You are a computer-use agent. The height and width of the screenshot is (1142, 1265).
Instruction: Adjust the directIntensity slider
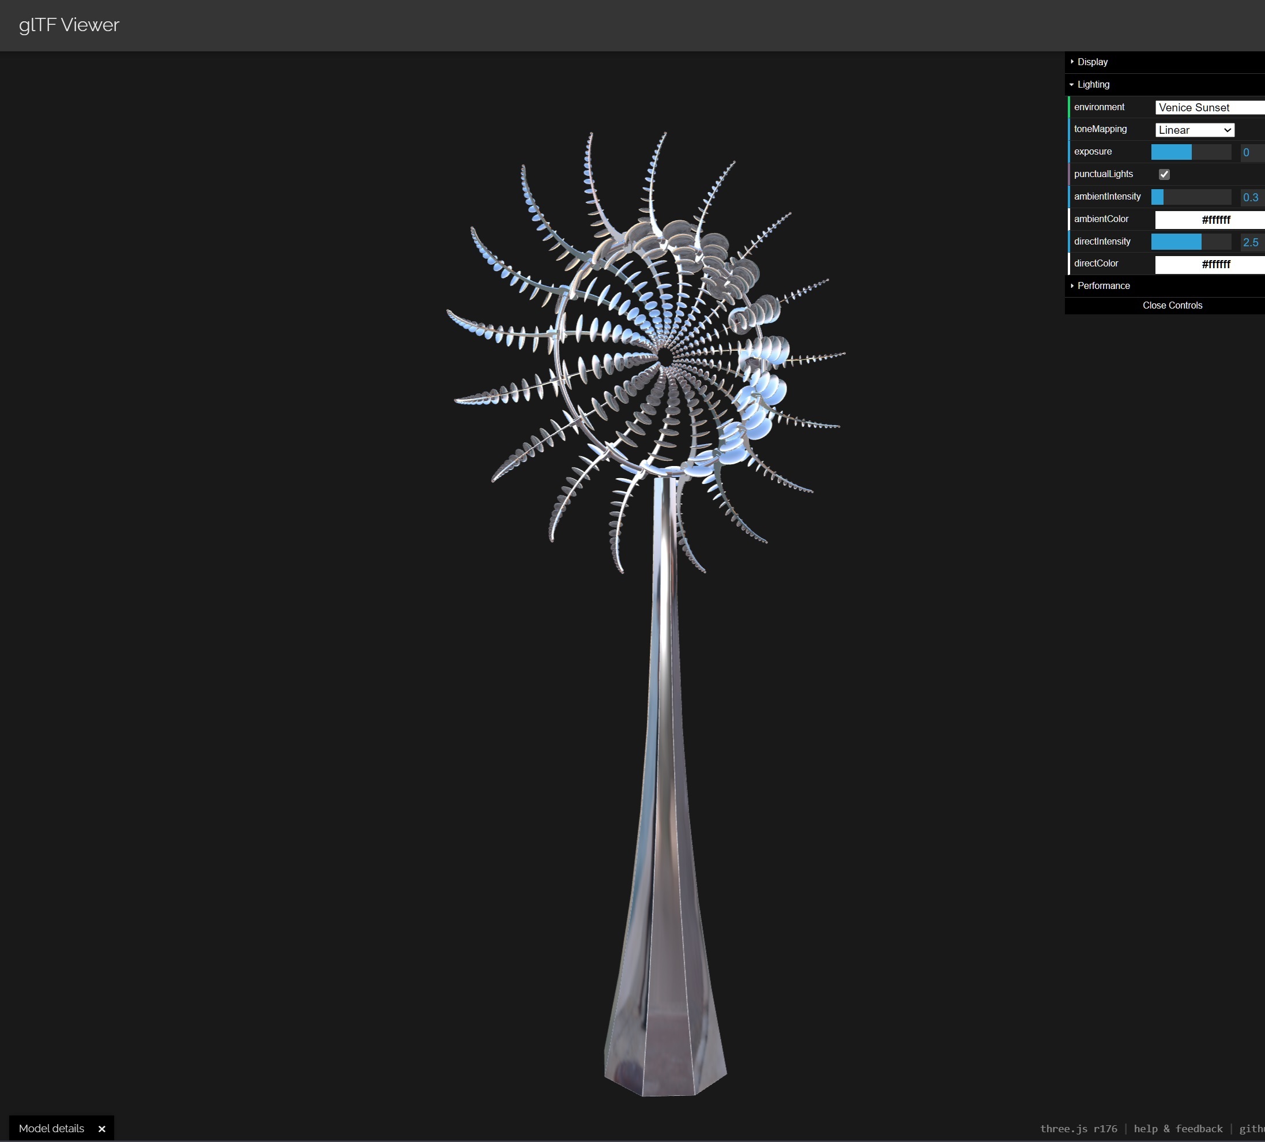1191,242
